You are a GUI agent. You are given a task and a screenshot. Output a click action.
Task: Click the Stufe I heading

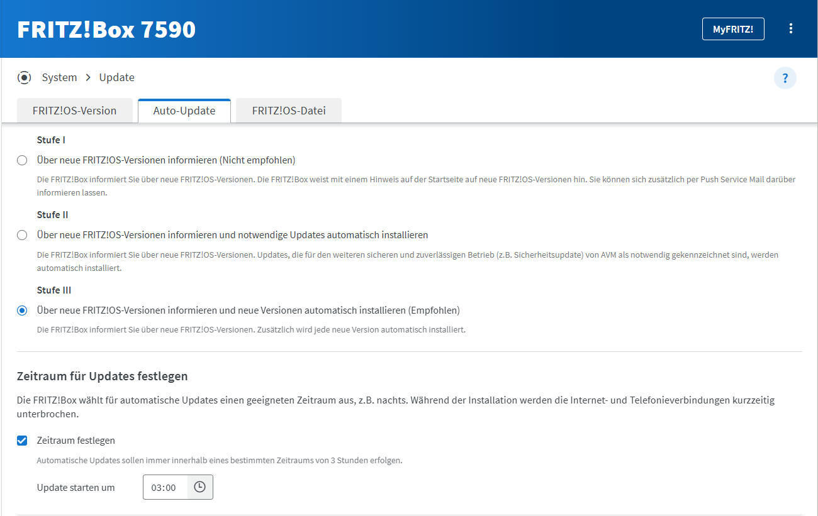click(52, 140)
